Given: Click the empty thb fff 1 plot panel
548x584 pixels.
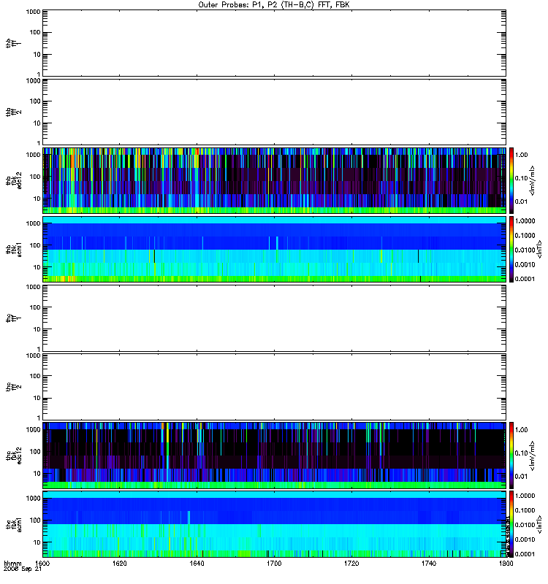Looking at the screenshot, I should click(275, 43).
